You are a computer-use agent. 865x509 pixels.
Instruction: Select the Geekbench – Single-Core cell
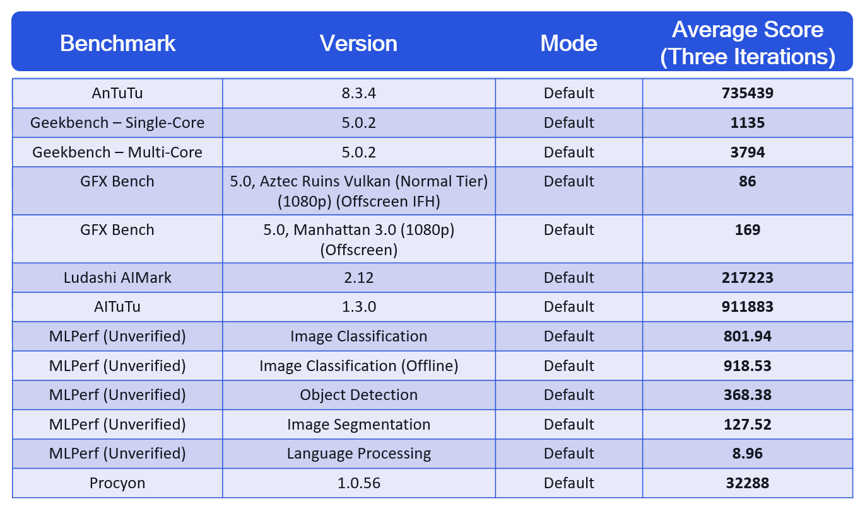pyautogui.click(x=117, y=123)
